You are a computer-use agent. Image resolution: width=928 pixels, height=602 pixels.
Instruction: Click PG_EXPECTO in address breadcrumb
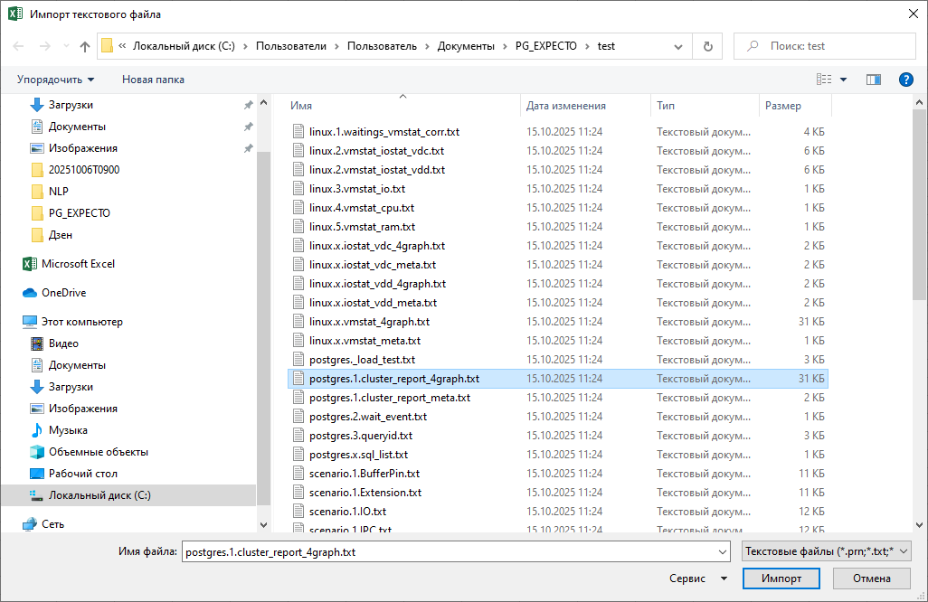(x=545, y=46)
